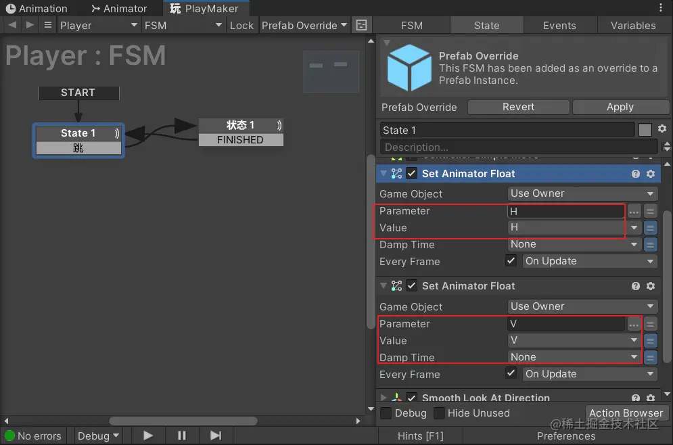Open the Value V variable dropdown

574,340
